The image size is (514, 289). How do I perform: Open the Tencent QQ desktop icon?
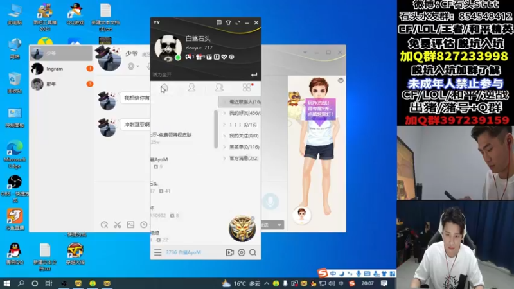pos(15,254)
